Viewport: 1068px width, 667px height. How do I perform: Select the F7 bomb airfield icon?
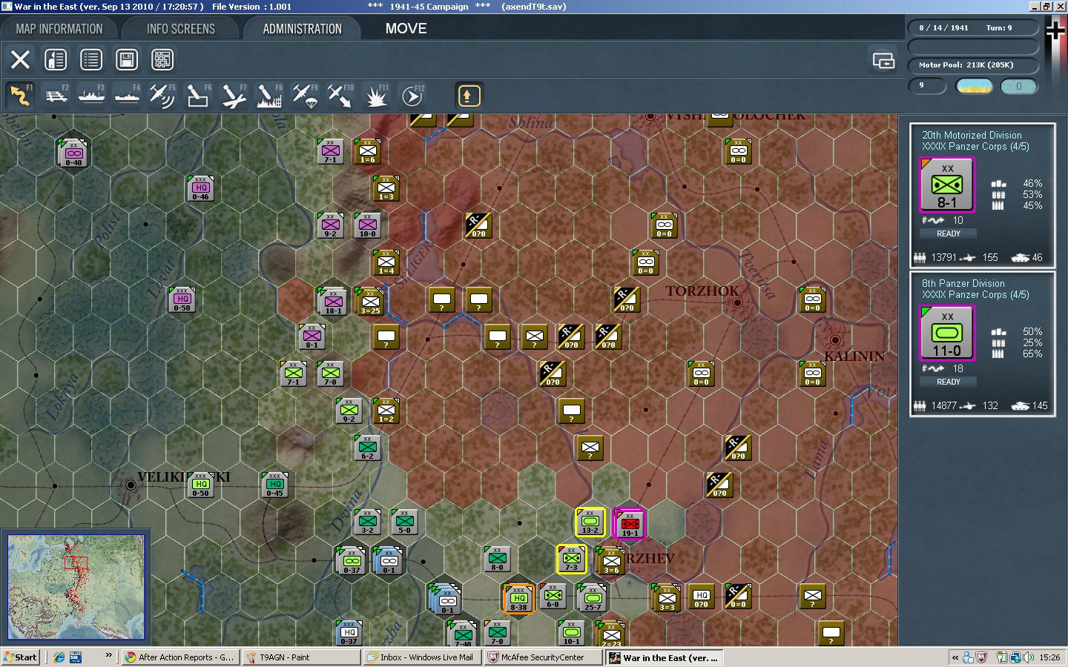point(234,96)
